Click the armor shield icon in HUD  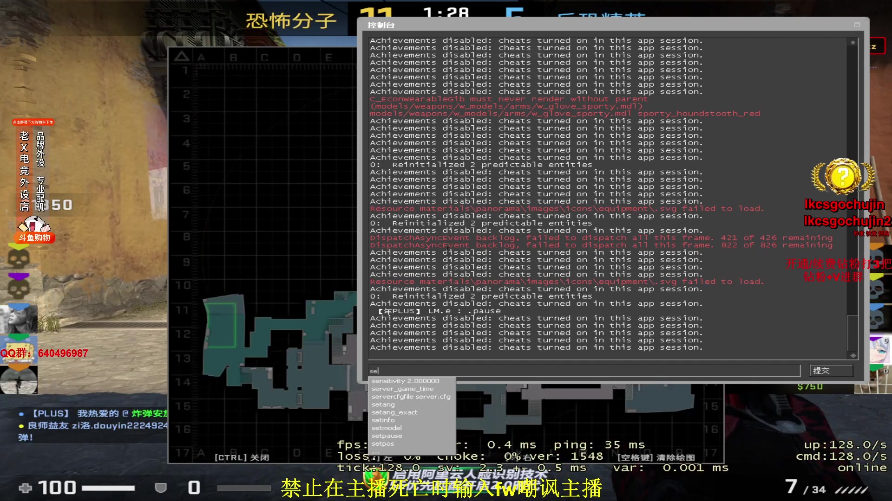click(161, 488)
